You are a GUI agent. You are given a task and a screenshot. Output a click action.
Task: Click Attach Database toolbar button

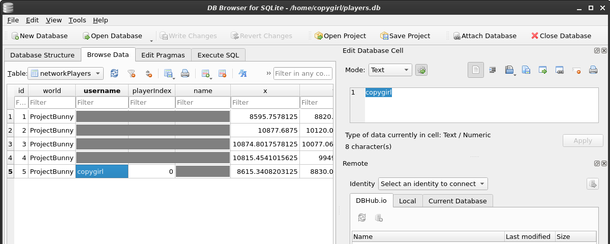click(484, 36)
